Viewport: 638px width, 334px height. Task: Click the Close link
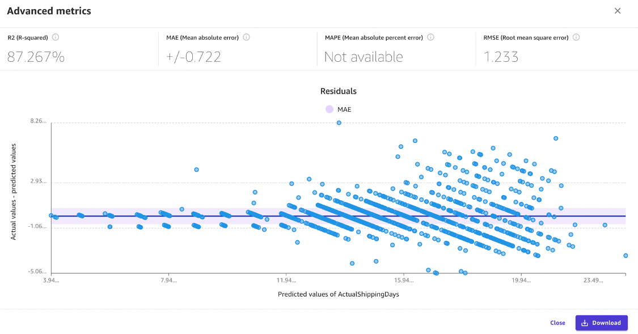tap(557, 323)
